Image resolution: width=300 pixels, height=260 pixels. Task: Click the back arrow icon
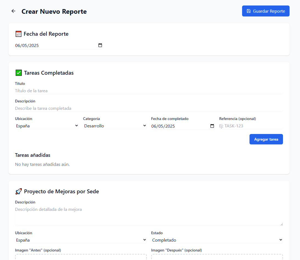click(x=13, y=11)
